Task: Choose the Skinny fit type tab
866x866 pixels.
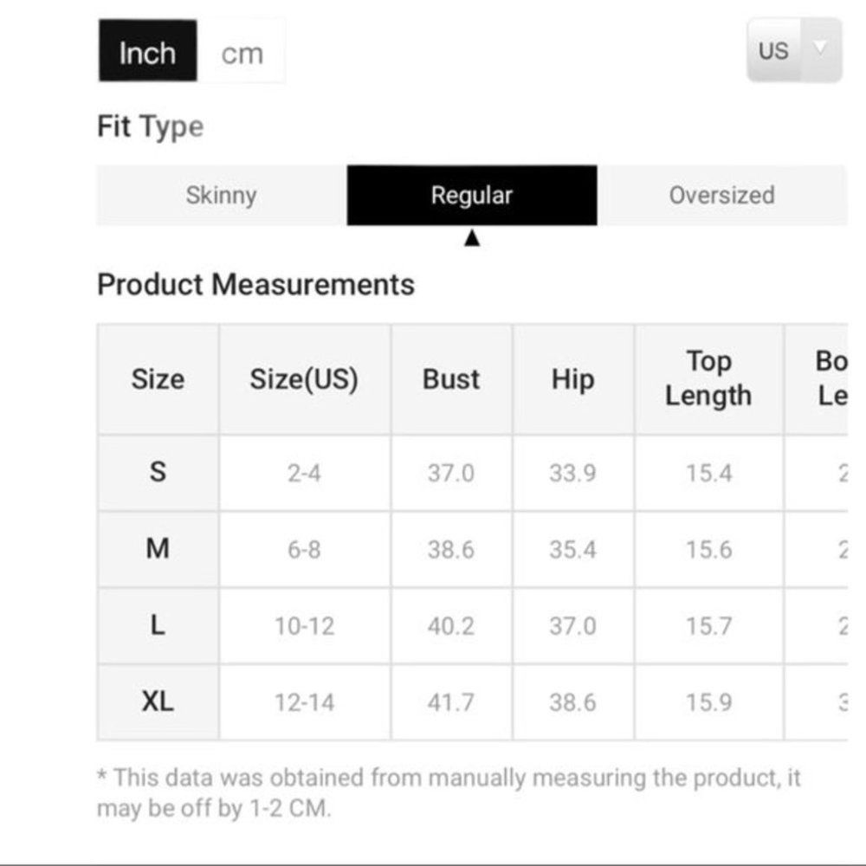Action: coord(221,195)
